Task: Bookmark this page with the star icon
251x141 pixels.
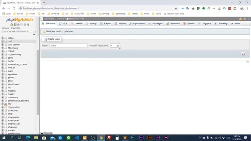Action: [x=176, y=9]
